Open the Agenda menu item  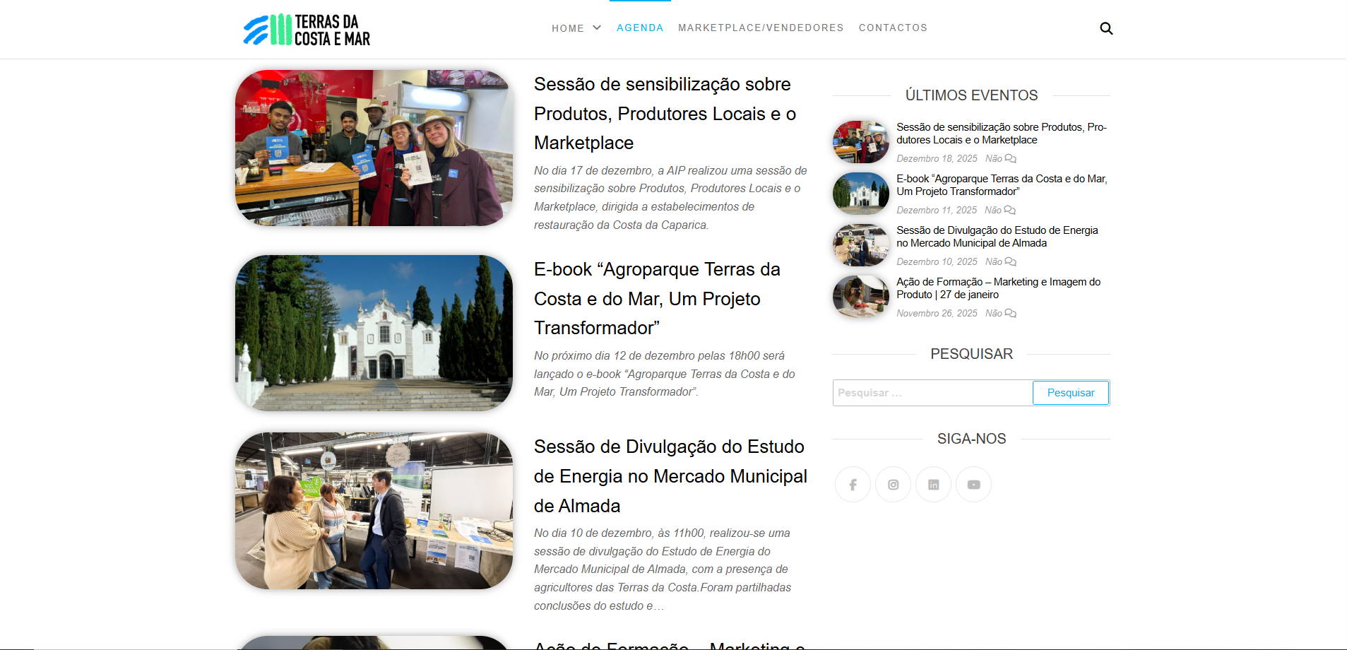(x=640, y=28)
